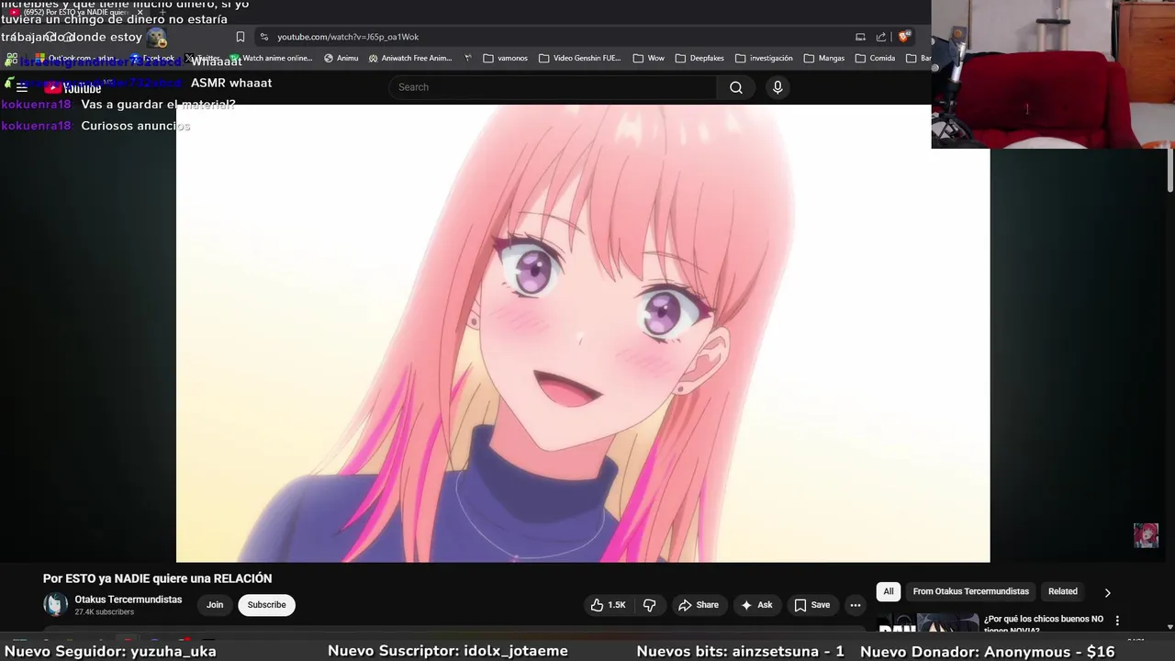This screenshot has height=661, width=1175.
Task: Select the All filter chip
Action: (889, 591)
